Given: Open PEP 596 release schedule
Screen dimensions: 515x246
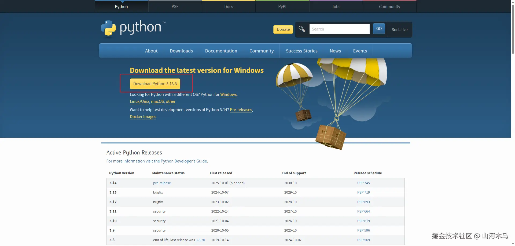Looking at the screenshot, I should coord(363,230).
